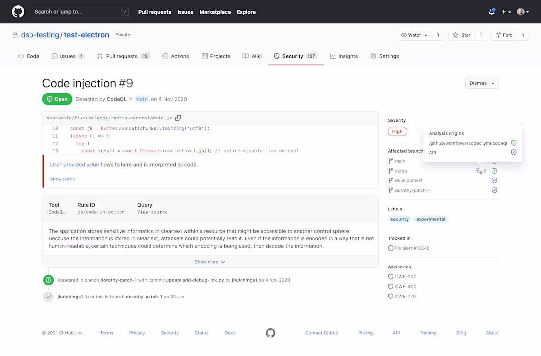Open View source query link
The image size is (541, 356).
pos(152,212)
